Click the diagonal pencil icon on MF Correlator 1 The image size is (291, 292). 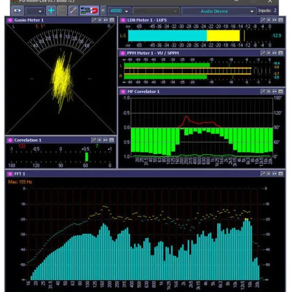point(262,91)
